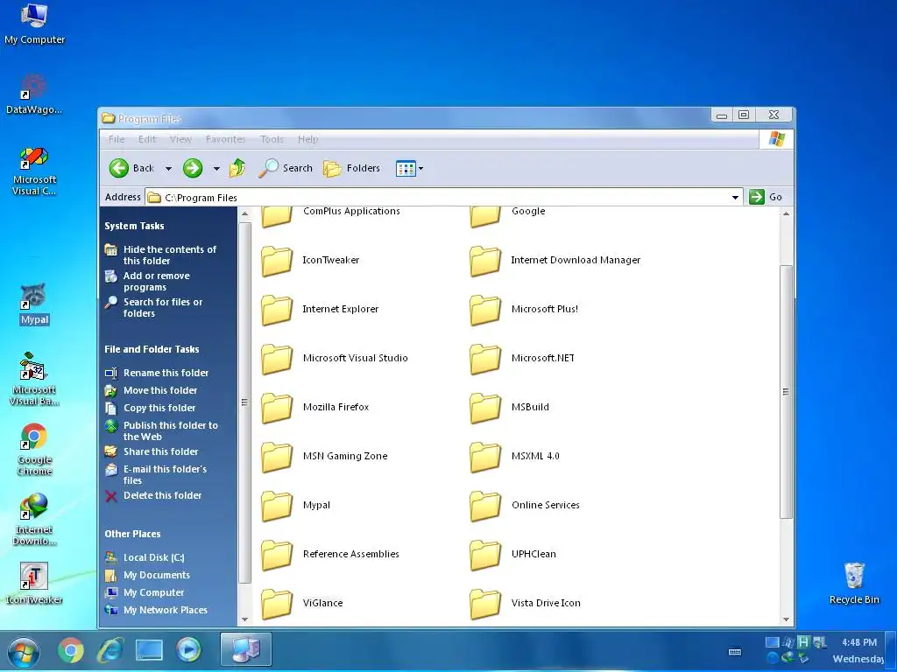The width and height of the screenshot is (897, 672).
Task: Open the Internet Explorer folder
Action: tap(321, 310)
